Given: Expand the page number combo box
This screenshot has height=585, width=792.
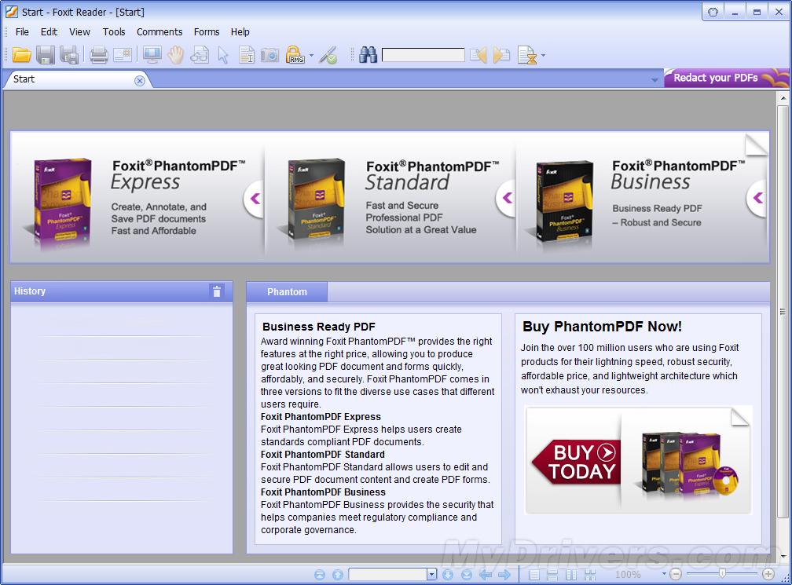Looking at the screenshot, I should (431, 575).
